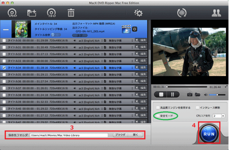Image resolution: width=229 pixels, height=150 pixels.
Task: Check the title 33 checkbox
Action: click(4, 61)
